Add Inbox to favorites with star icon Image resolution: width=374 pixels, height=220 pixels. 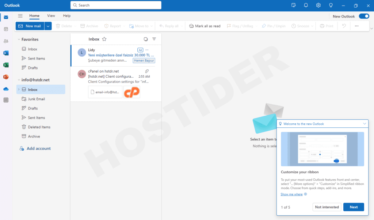[x=104, y=39]
